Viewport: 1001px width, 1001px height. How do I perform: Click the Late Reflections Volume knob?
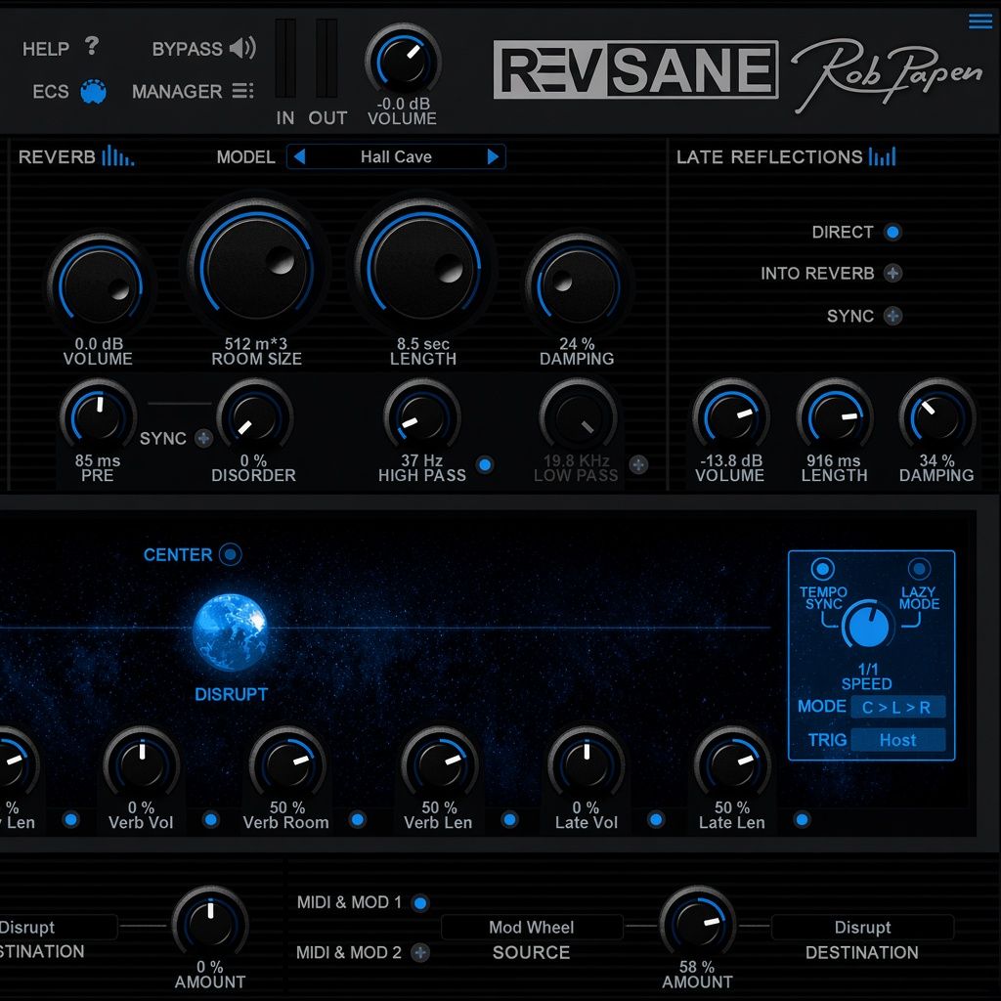731,417
